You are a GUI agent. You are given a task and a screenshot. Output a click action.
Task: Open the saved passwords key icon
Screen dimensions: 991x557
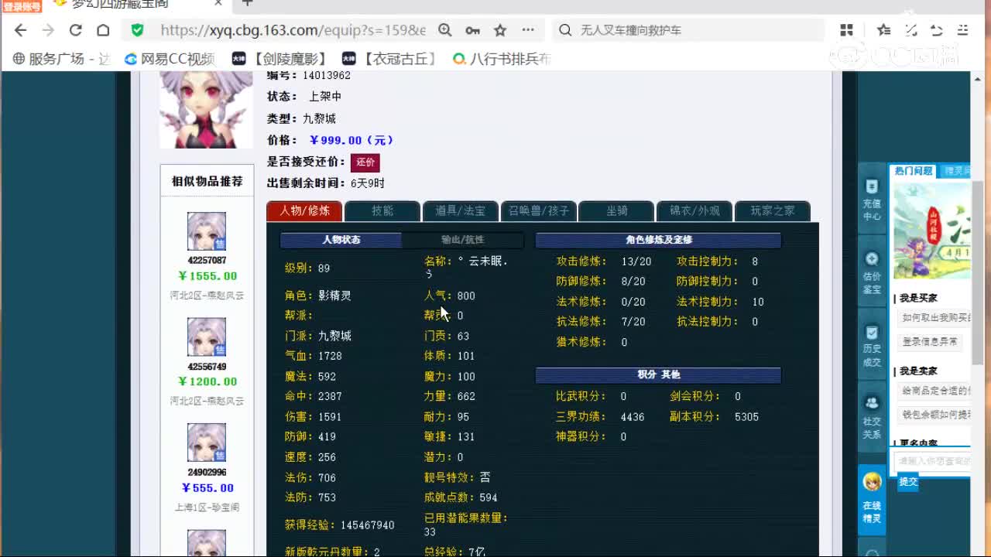472,30
